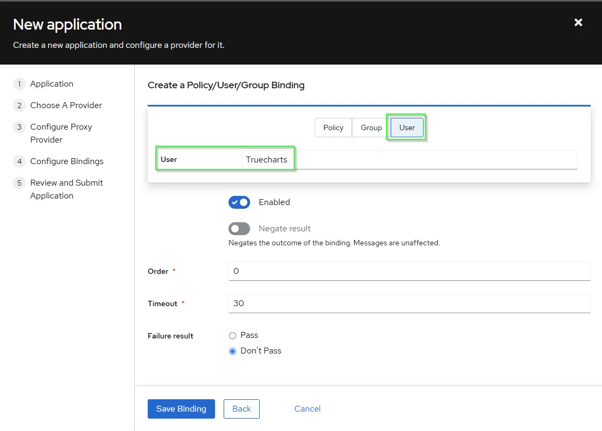Toggle the Enabled switch off

click(x=239, y=202)
